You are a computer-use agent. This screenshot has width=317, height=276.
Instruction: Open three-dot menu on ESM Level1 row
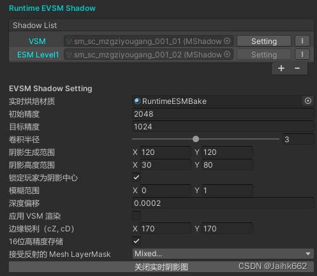pos(302,54)
